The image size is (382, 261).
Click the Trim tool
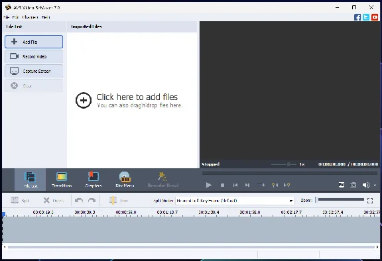[x=118, y=201]
